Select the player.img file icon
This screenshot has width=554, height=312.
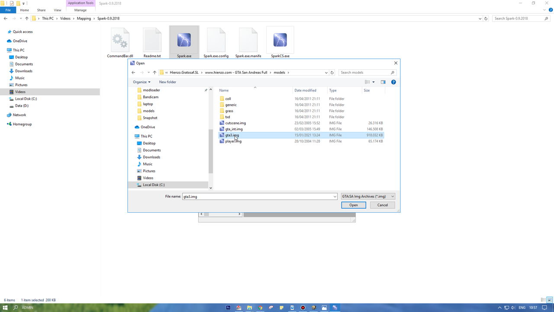pos(222,141)
